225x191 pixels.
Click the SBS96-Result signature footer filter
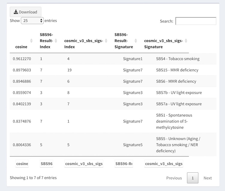pyautogui.click(x=124, y=164)
